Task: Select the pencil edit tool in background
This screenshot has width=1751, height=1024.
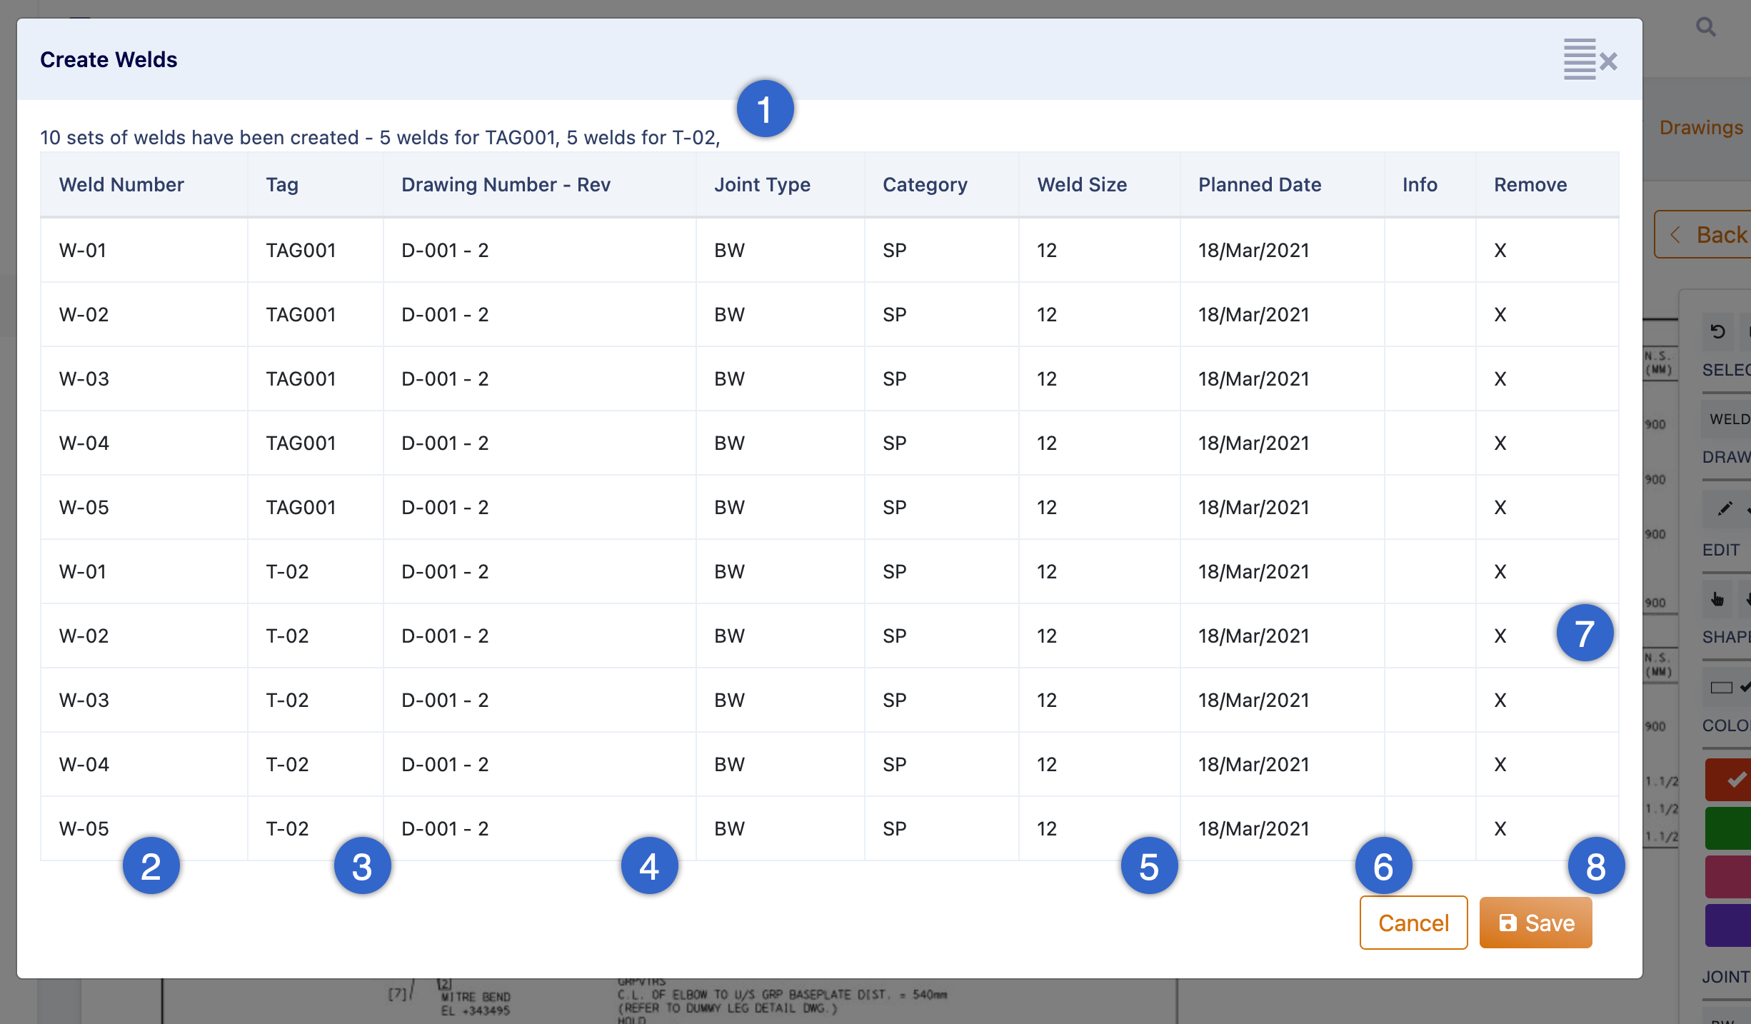Action: tap(1725, 508)
